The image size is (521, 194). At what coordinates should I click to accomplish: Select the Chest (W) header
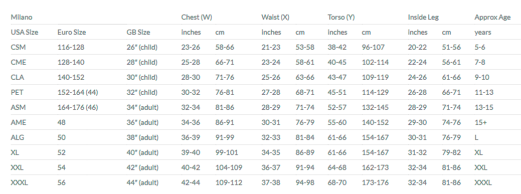tap(197, 17)
